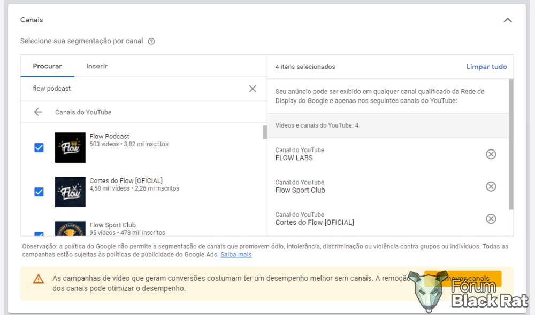Remove FLOW LABS from selected channels
This screenshot has width=535, height=315.
(491, 154)
